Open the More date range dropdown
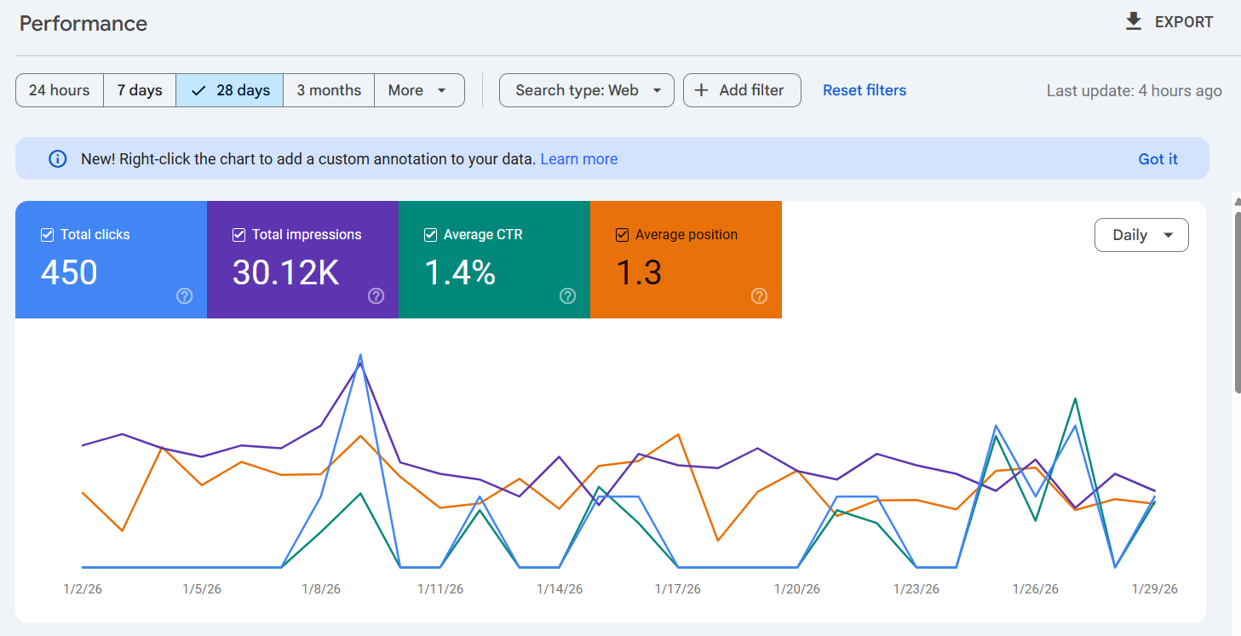Viewport: 1241px width, 636px height. pyautogui.click(x=418, y=90)
